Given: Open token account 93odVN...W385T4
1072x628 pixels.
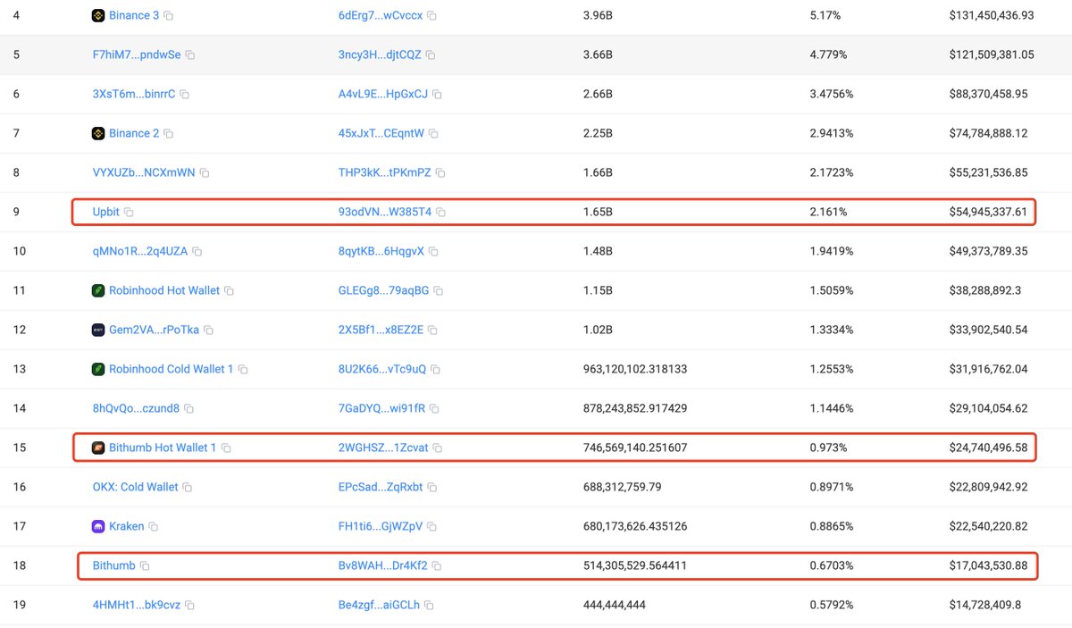Looking at the screenshot, I should 385,213.
